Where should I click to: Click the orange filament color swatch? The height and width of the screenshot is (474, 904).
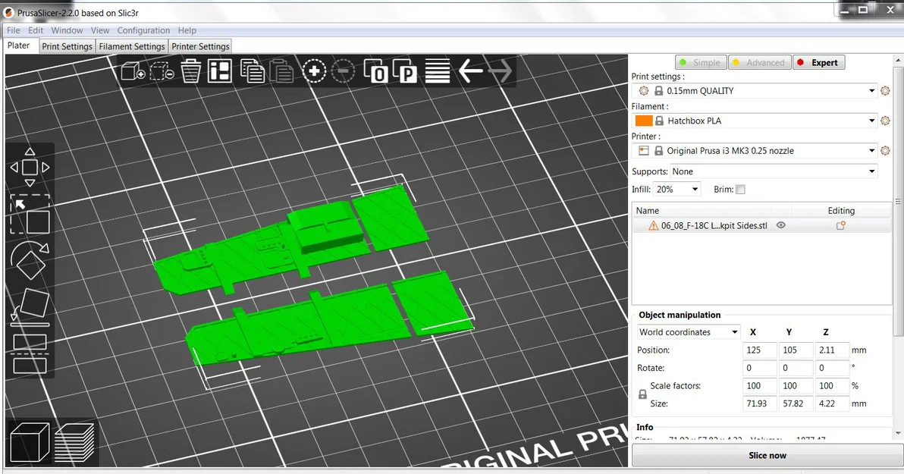click(x=643, y=121)
